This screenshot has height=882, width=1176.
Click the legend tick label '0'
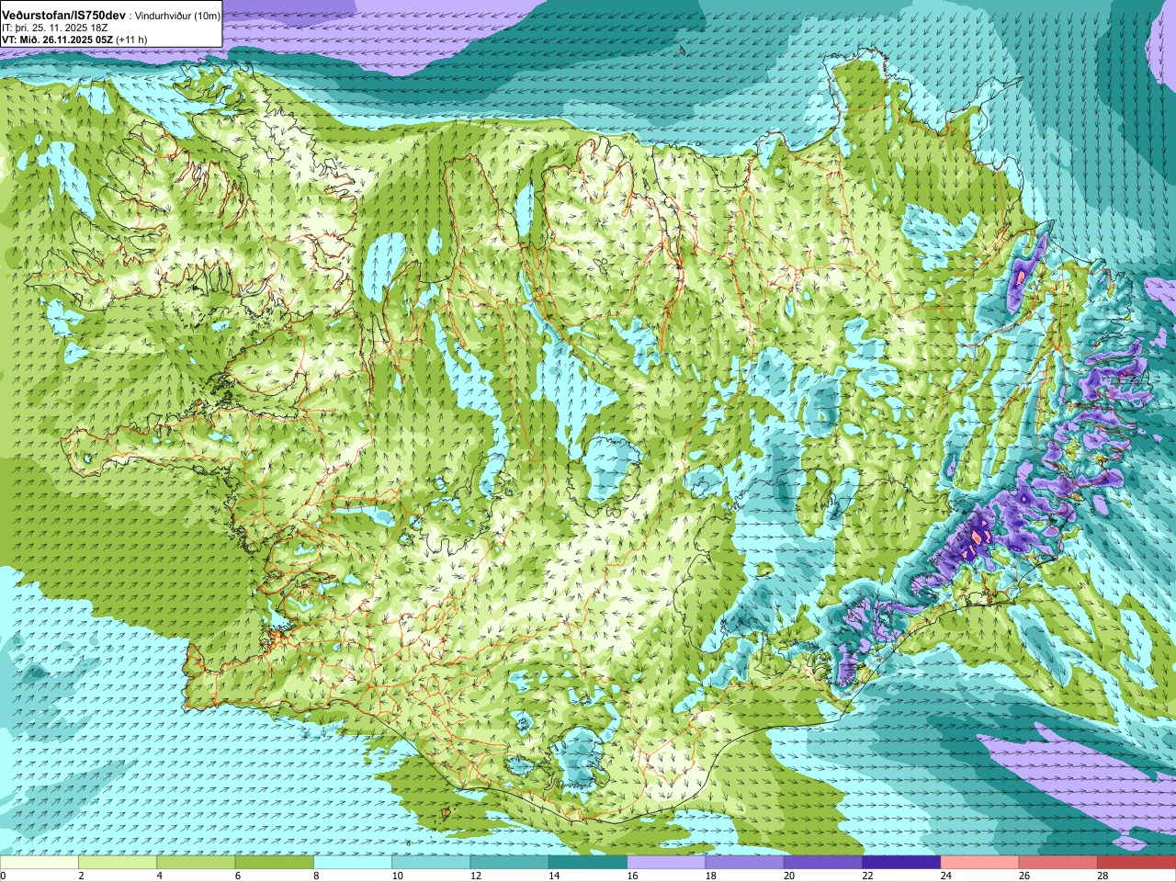[x=3, y=876]
